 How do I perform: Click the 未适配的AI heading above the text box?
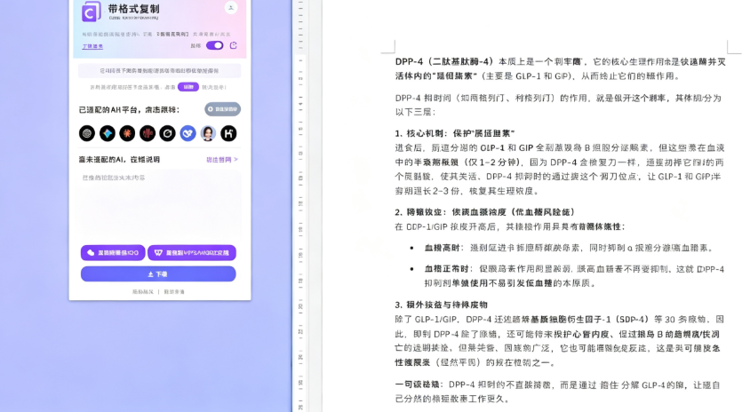point(119,160)
